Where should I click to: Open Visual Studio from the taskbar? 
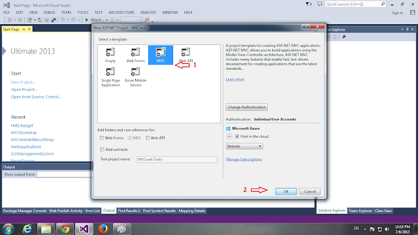tap(84, 229)
